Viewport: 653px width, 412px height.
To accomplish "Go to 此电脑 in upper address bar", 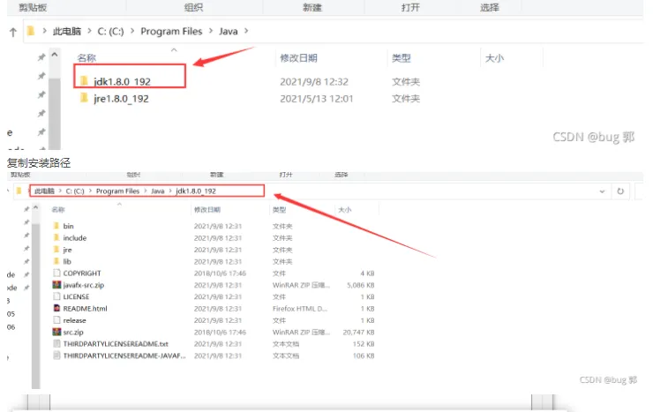I will point(67,31).
